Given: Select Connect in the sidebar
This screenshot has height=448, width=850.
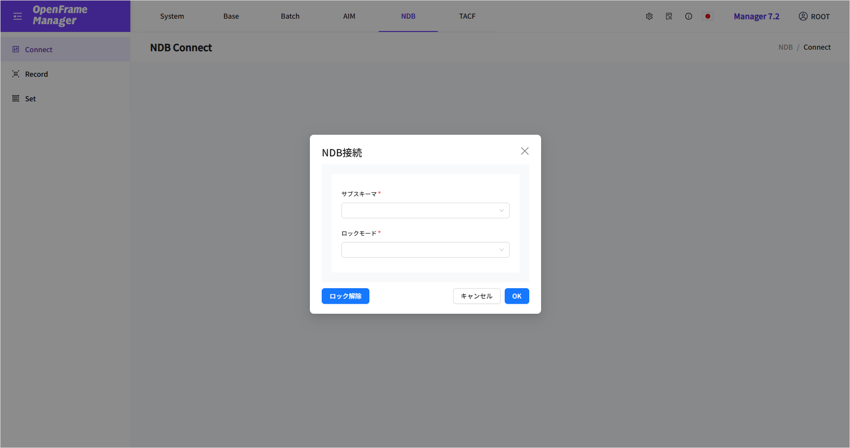Looking at the screenshot, I should [x=39, y=50].
